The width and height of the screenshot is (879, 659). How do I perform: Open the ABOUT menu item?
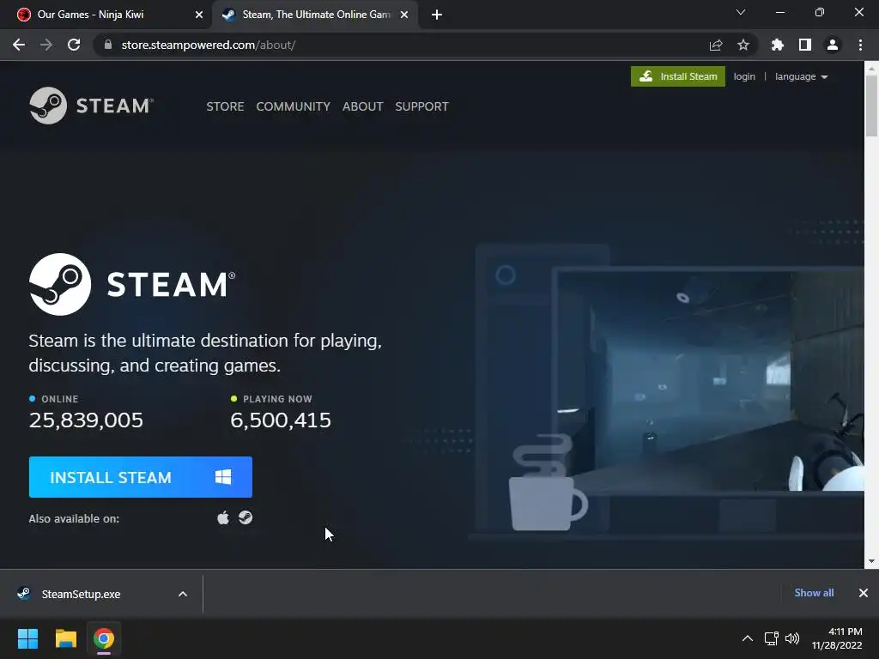(x=363, y=106)
